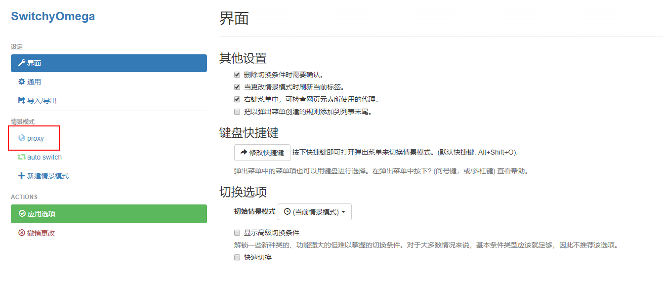Open the 初始情景模式 dropdown
The height and width of the screenshot is (283, 663).
[x=315, y=211]
